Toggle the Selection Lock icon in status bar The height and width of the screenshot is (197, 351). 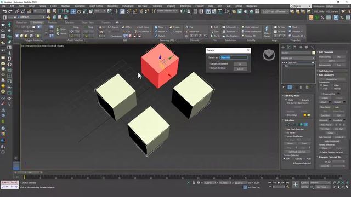point(194,183)
